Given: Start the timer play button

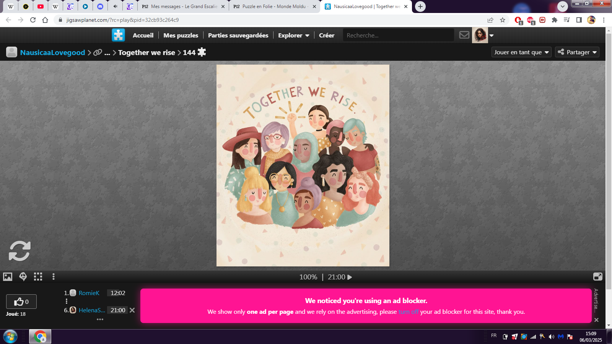Looking at the screenshot, I should click(x=350, y=277).
